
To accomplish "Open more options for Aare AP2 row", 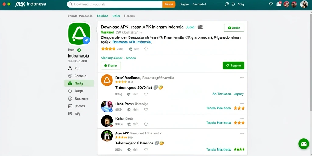I will tap(242, 133).
